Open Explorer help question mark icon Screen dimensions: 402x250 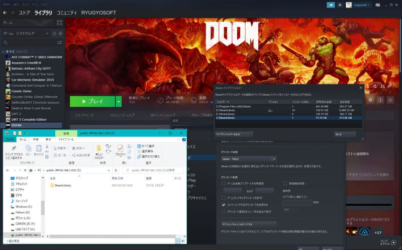(183, 140)
